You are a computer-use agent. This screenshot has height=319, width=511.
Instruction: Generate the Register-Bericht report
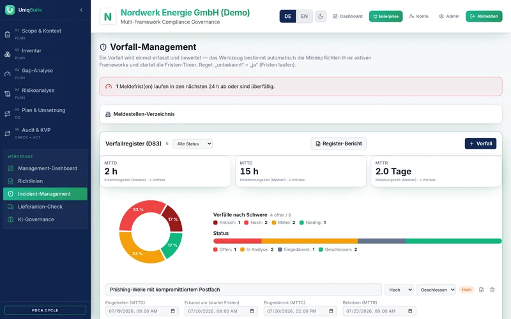339,144
